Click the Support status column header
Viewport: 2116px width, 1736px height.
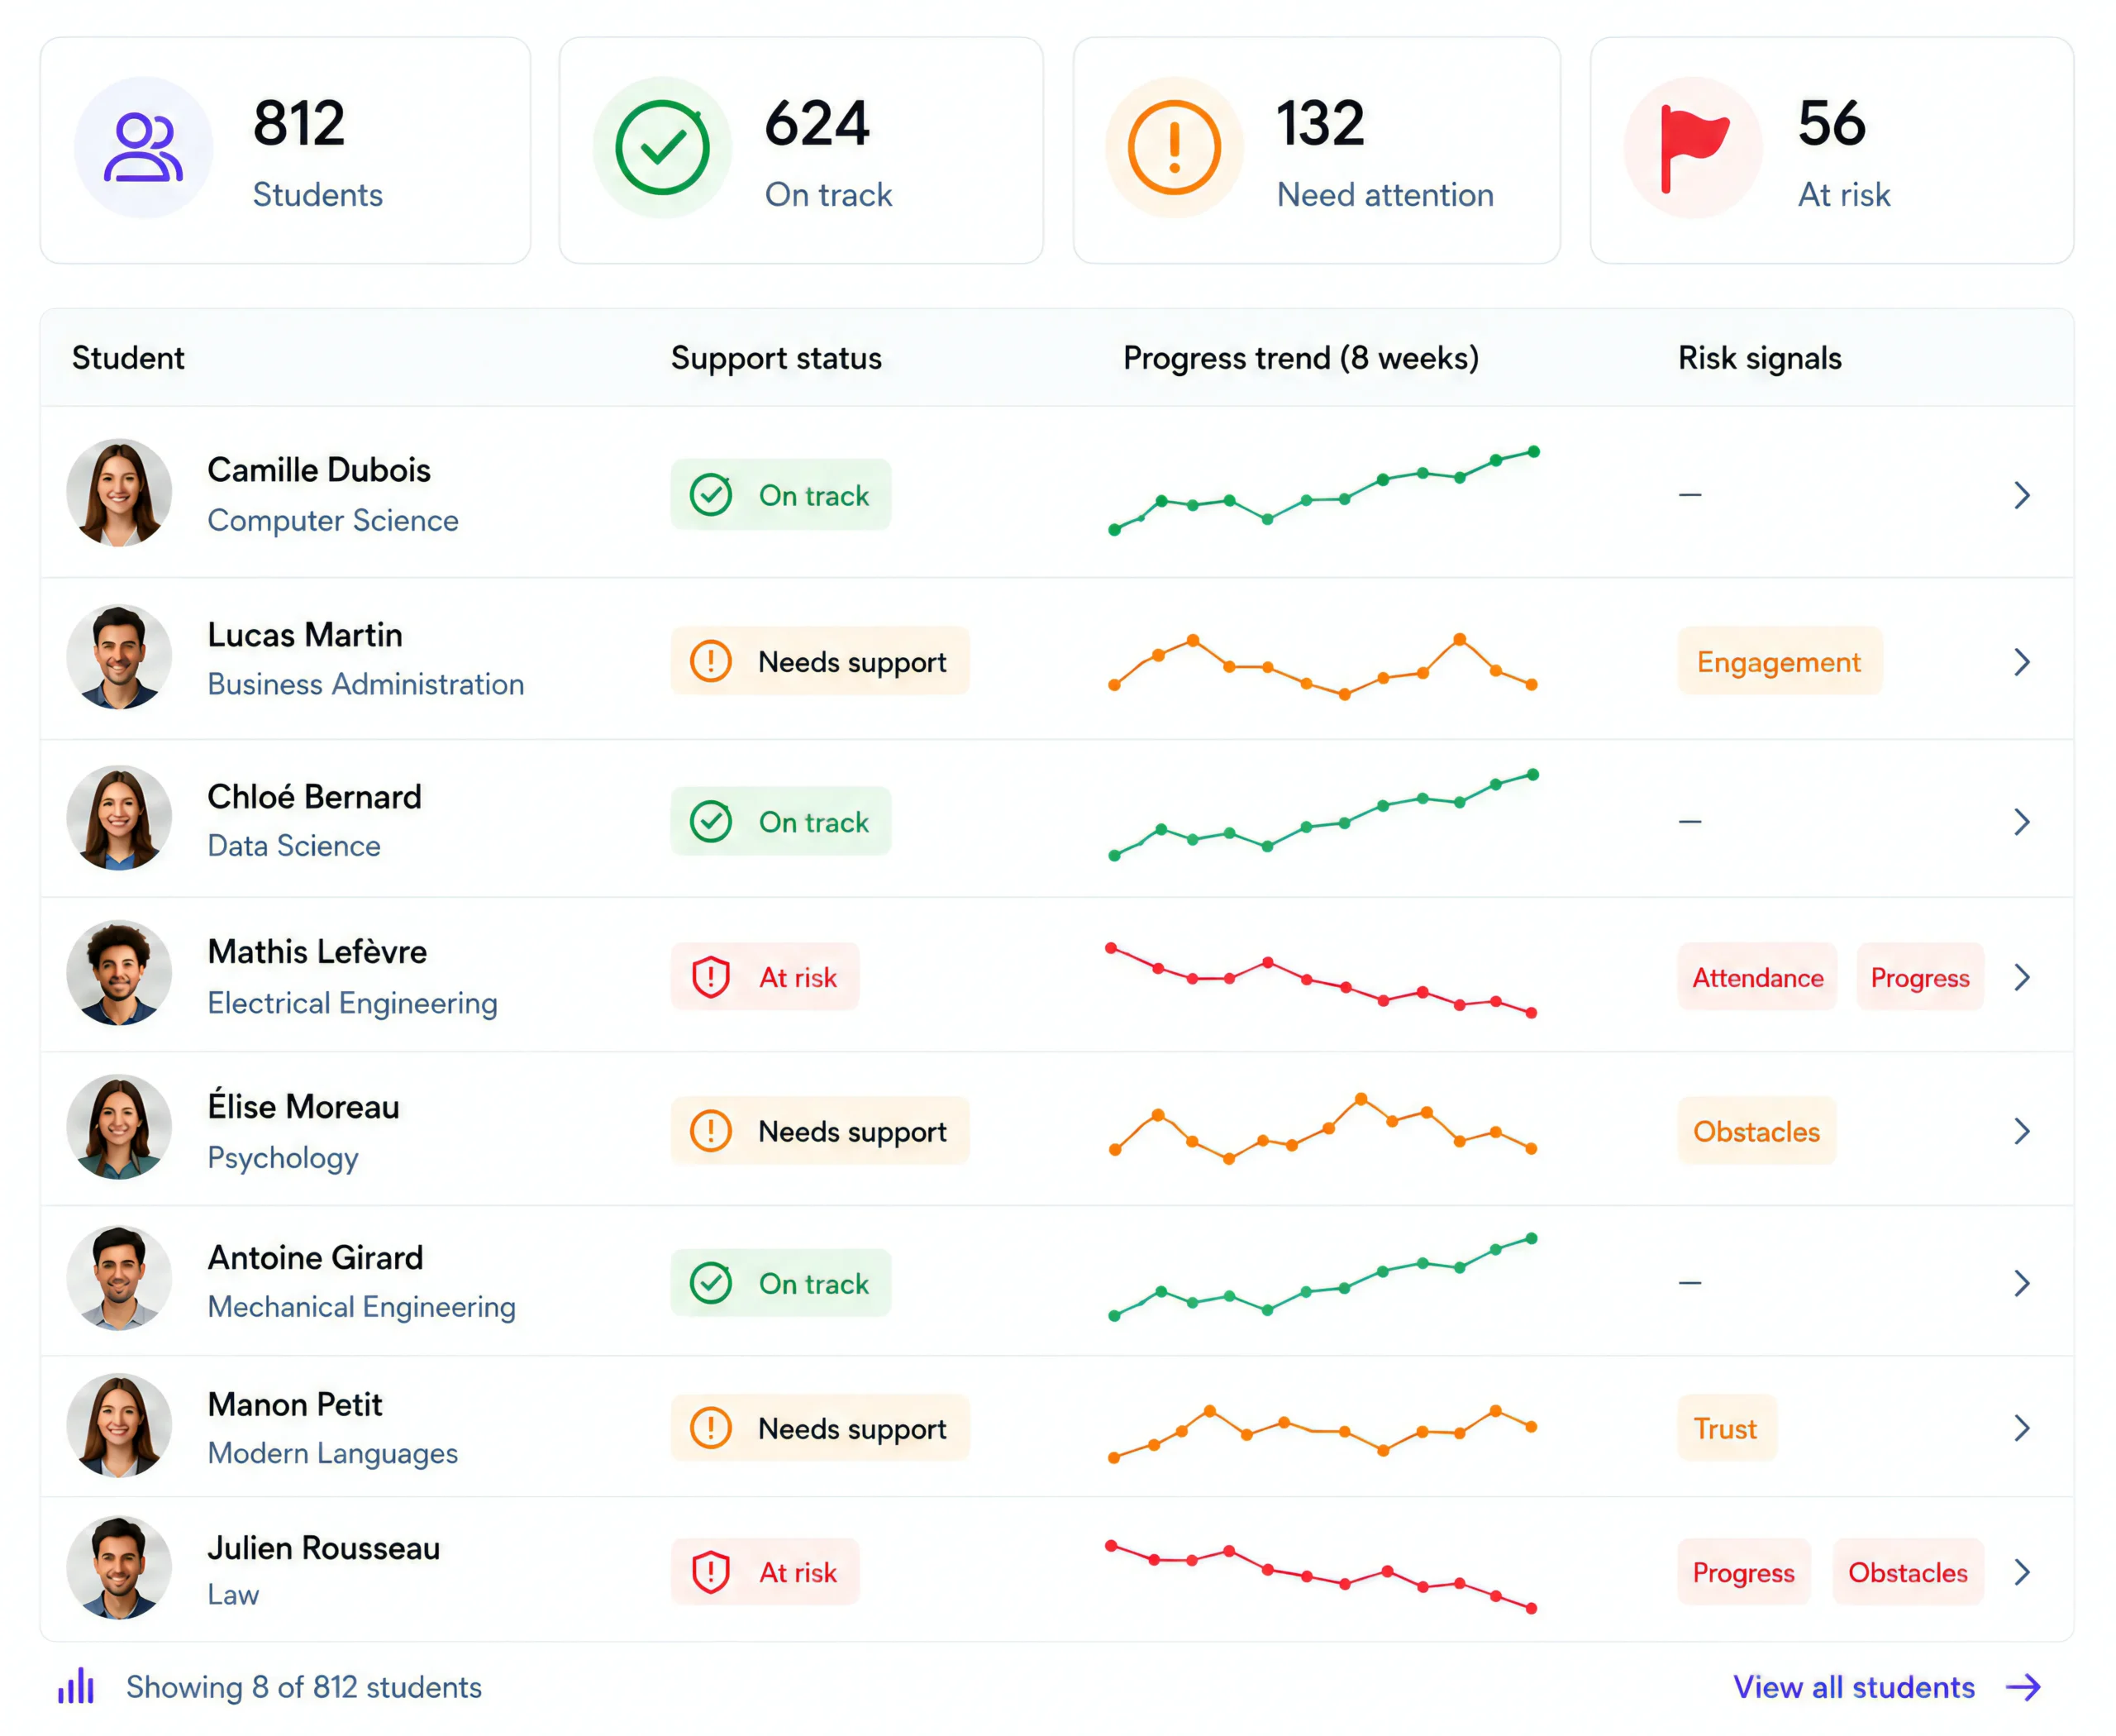pyautogui.click(x=776, y=358)
